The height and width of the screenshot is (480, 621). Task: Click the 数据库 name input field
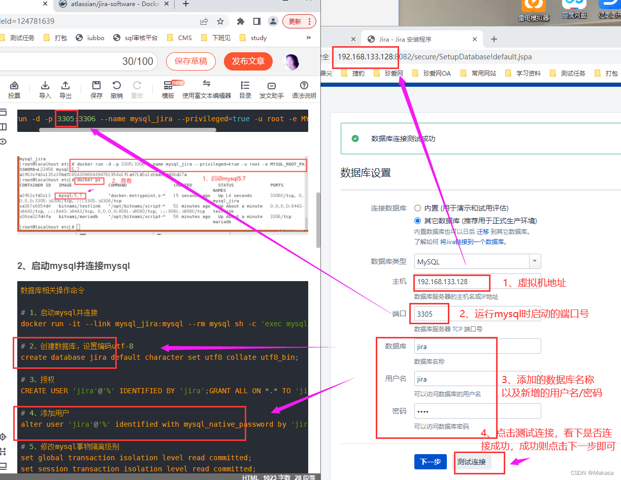(x=477, y=347)
